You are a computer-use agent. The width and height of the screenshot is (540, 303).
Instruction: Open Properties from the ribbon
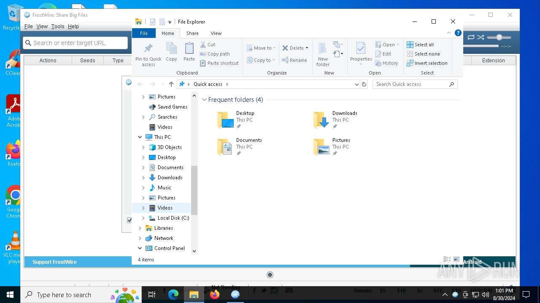361,54
